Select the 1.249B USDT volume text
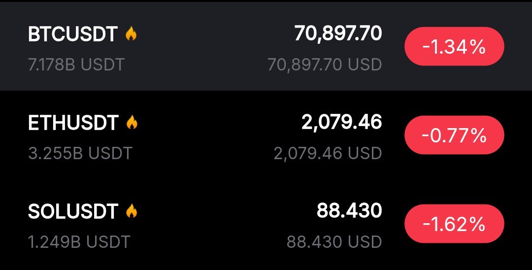 point(79,242)
